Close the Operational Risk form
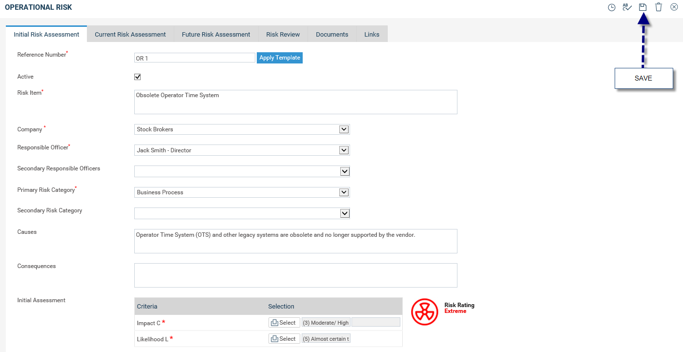Image resolution: width=683 pixels, height=352 pixels. click(x=674, y=7)
